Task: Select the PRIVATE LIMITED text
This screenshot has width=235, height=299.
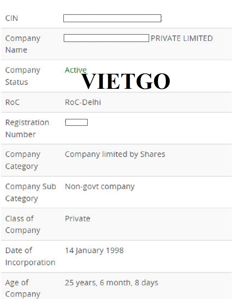Action: 182,38
